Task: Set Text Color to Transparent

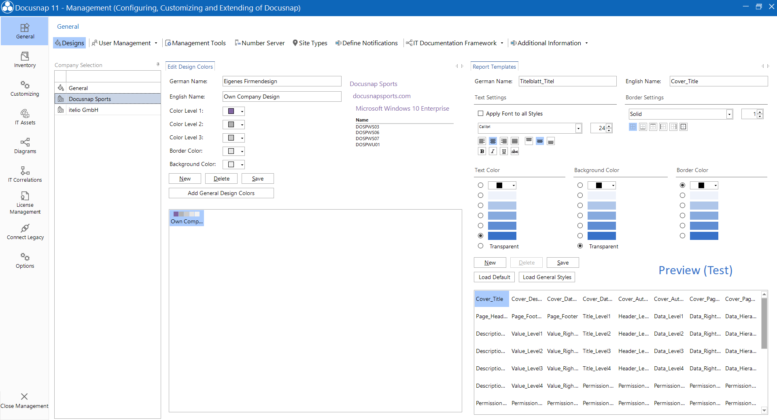Action: 480,246
